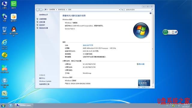192x108 pixels.
Task: Launch the 2345 browser desktop icon
Action: (x=4, y=83)
